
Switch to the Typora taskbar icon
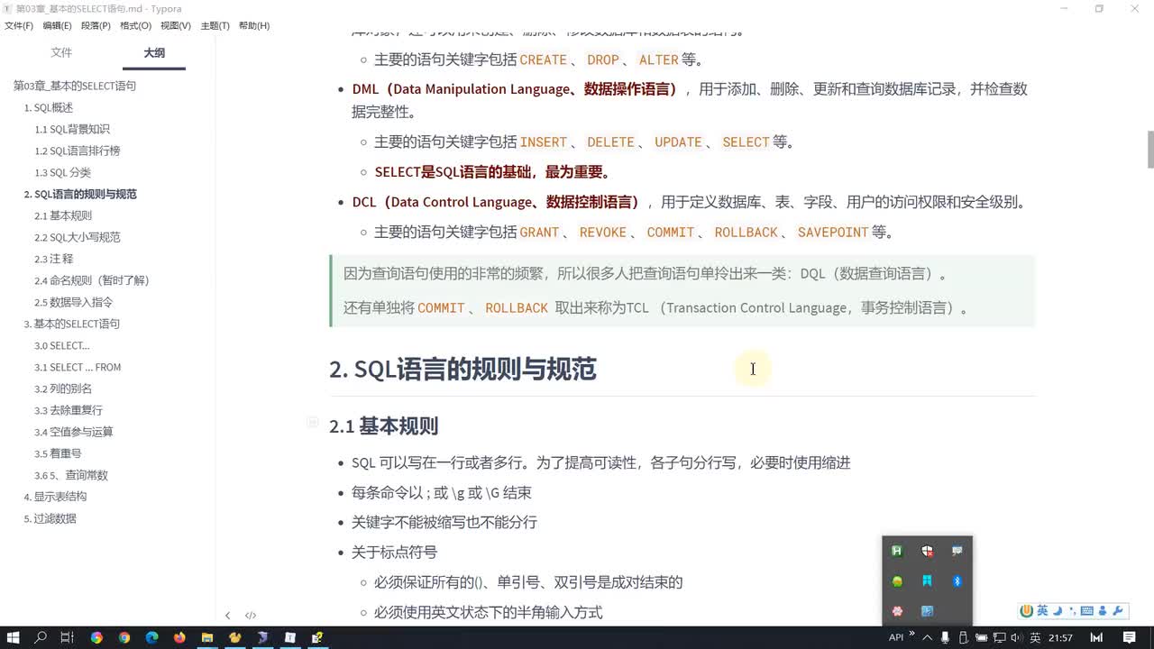point(290,637)
